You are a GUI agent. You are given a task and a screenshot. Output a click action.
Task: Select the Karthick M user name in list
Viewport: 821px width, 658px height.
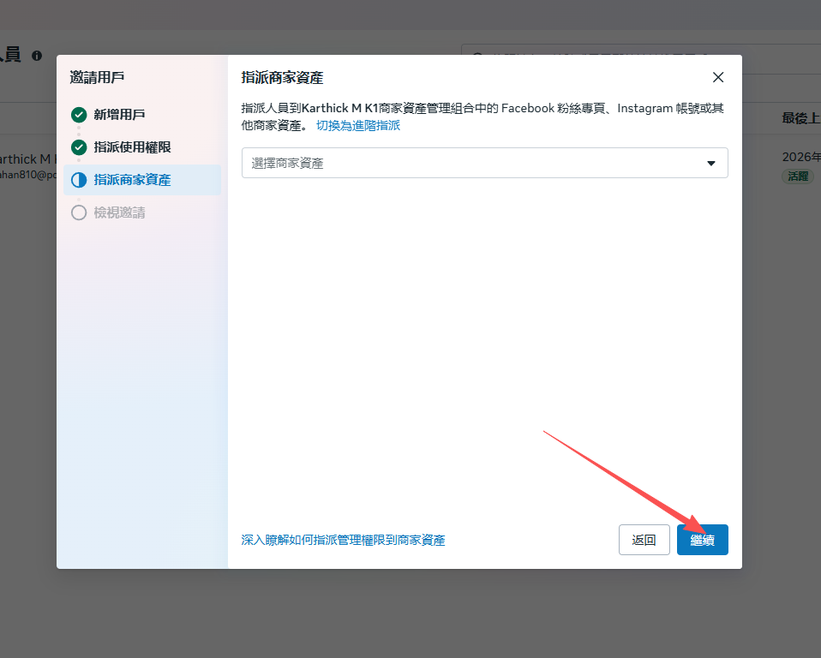(x=27, y=159)
